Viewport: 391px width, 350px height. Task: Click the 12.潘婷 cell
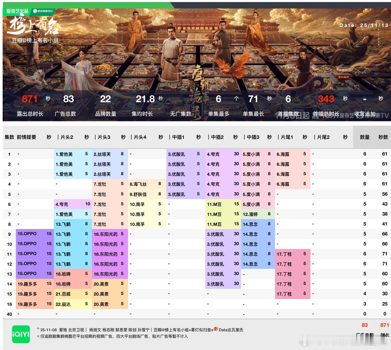coord(250,214)
